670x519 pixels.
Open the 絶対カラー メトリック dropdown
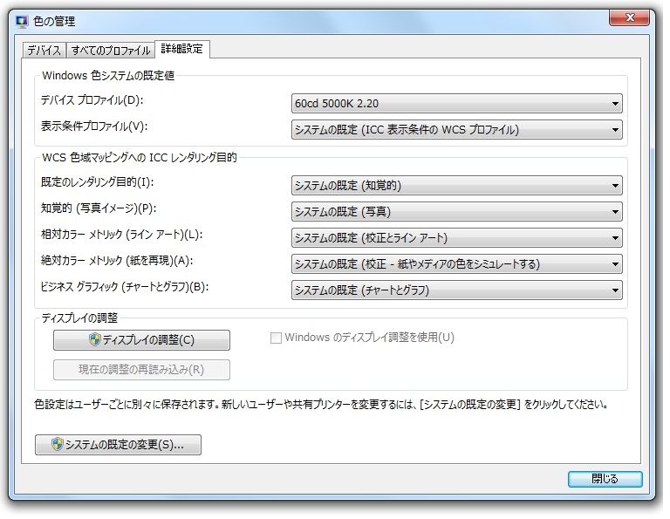(456, 264)
